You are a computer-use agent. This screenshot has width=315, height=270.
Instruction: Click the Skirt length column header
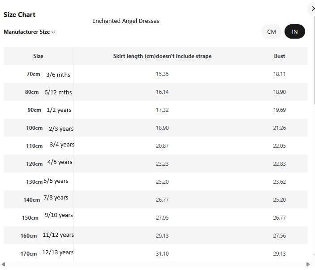162,56
